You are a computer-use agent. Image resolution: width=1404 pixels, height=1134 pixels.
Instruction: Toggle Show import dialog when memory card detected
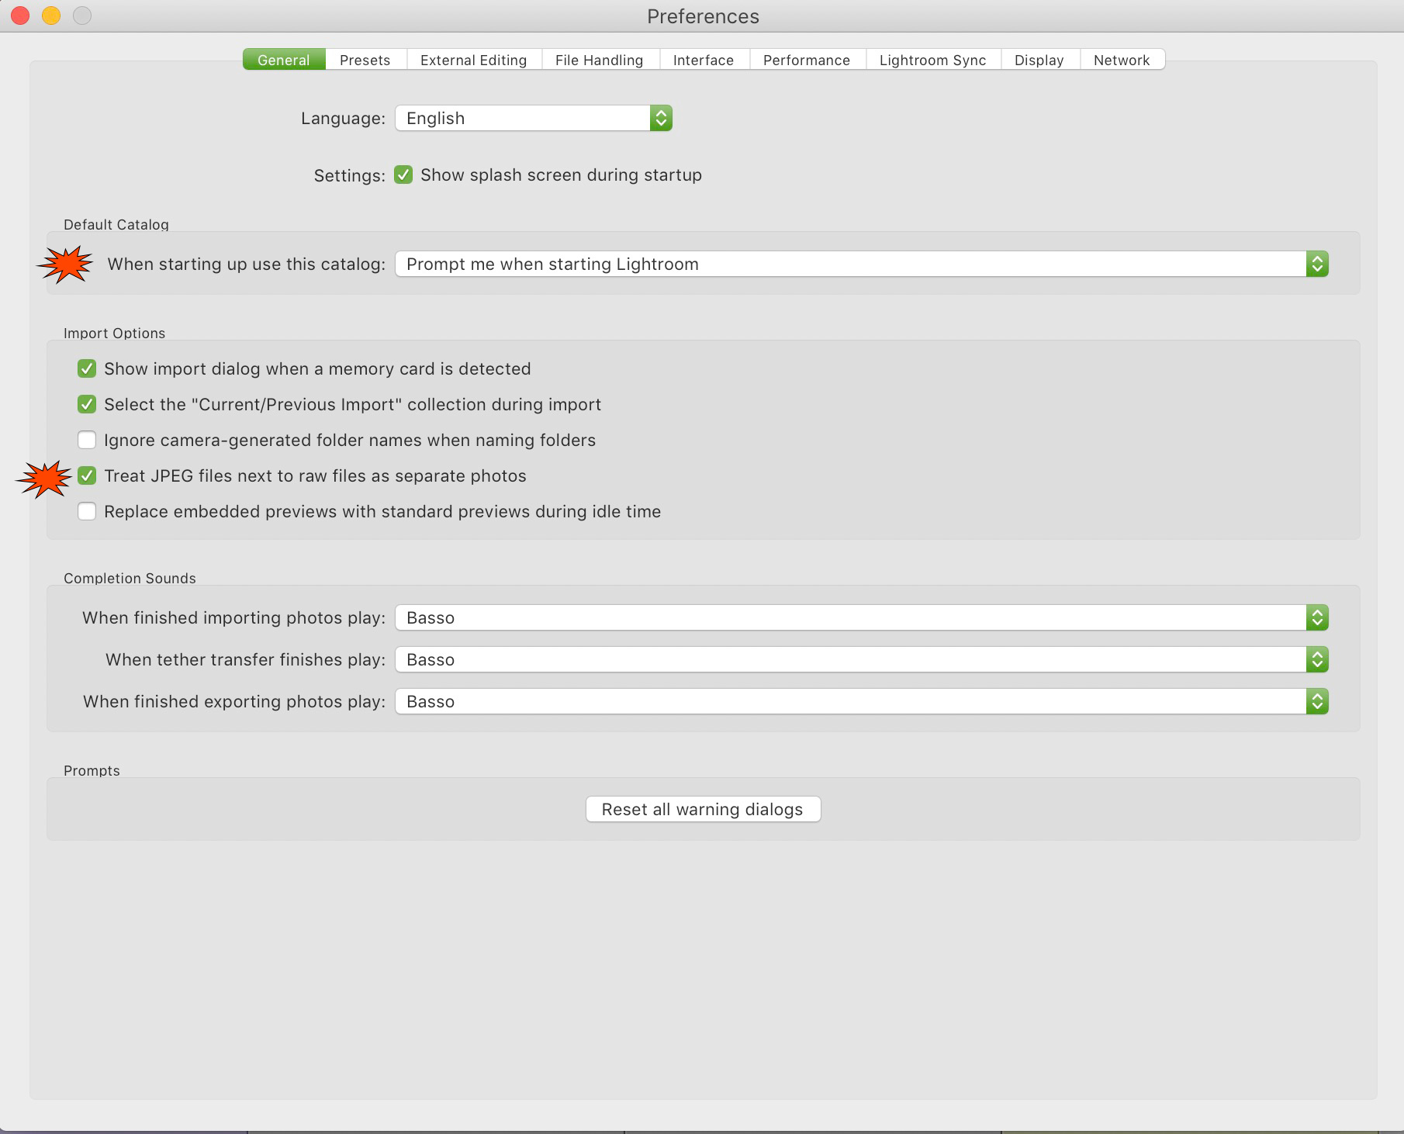[x=87, y=368]
